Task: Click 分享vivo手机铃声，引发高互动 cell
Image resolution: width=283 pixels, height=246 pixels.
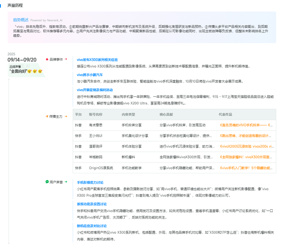Action: click(183, 125)
